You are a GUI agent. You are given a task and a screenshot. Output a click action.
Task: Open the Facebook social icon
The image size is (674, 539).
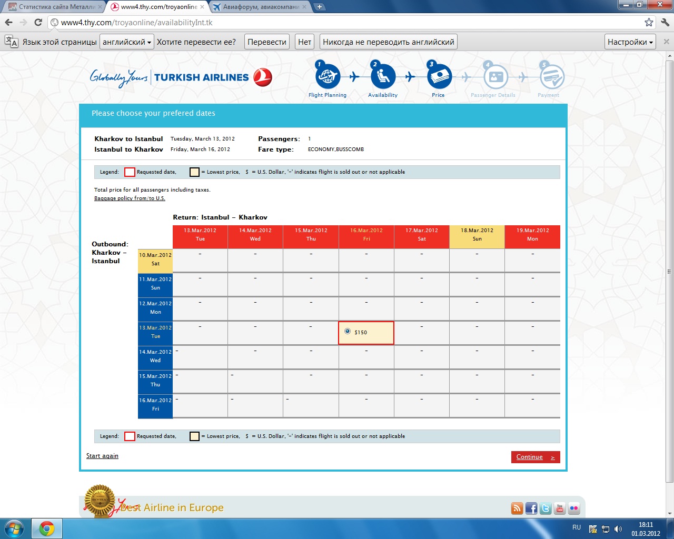531,508
